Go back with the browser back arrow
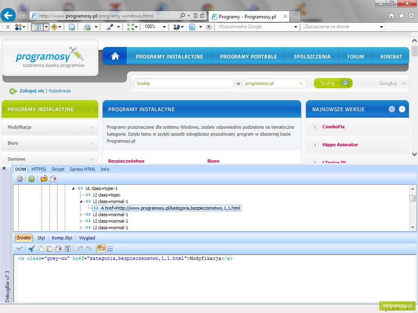The image size is (418, 313). click(x=8, y=16)
